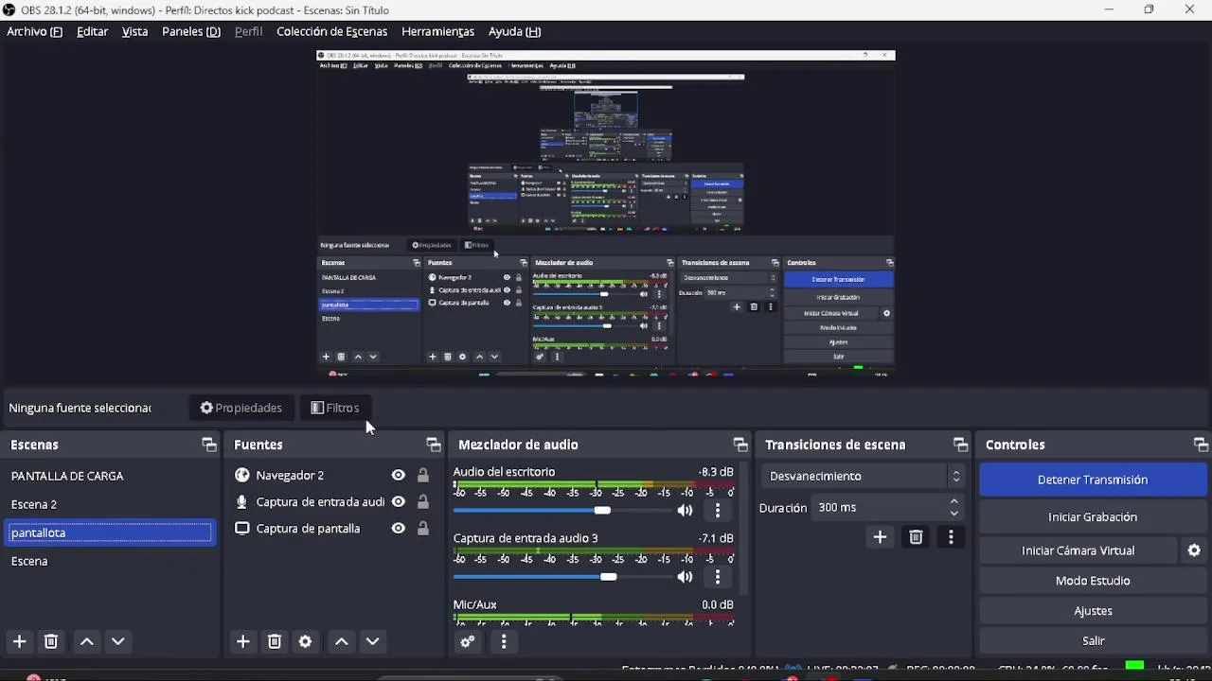Decrease transition duration with down arrow
Screen dimensions: 1212x681
click(x=954, y=514)
